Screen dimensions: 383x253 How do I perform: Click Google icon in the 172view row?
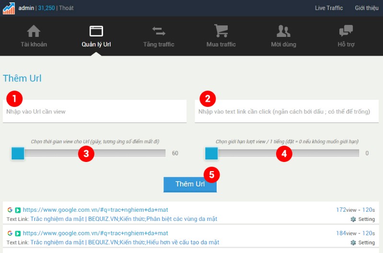click(x=10, y=210)
